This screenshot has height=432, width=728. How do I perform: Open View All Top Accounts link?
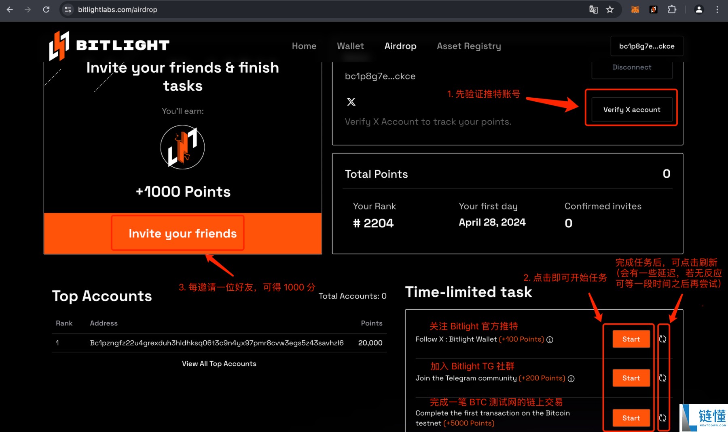pos(219,364)
